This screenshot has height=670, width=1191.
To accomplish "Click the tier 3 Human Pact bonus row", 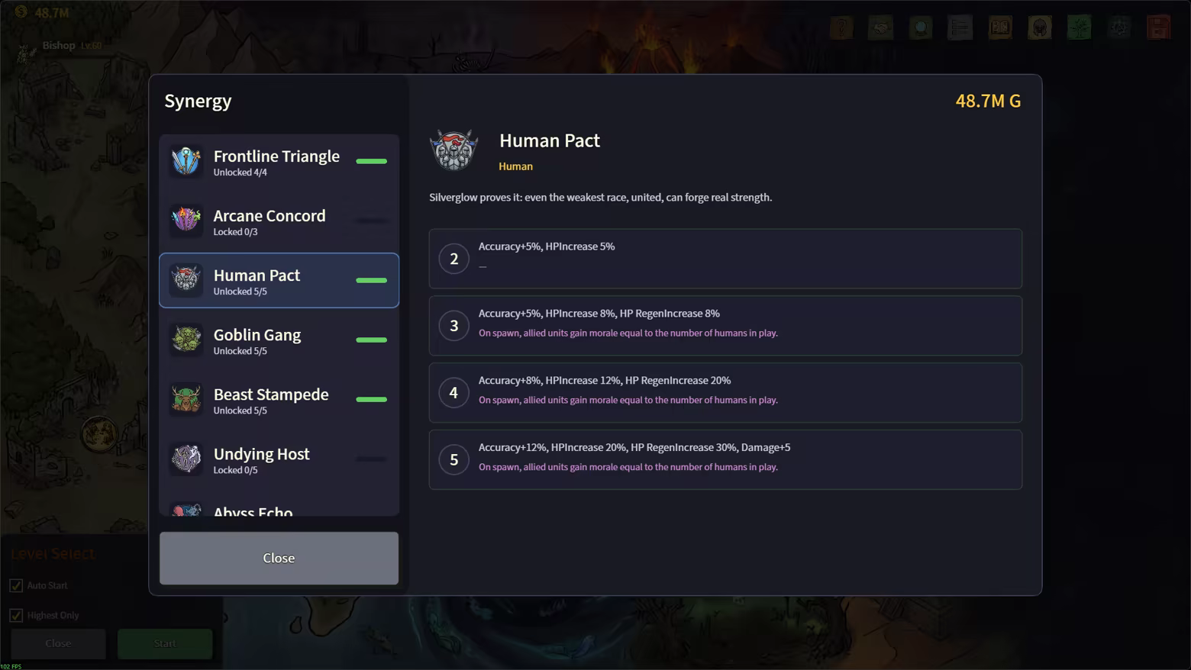I will point(725,326).
